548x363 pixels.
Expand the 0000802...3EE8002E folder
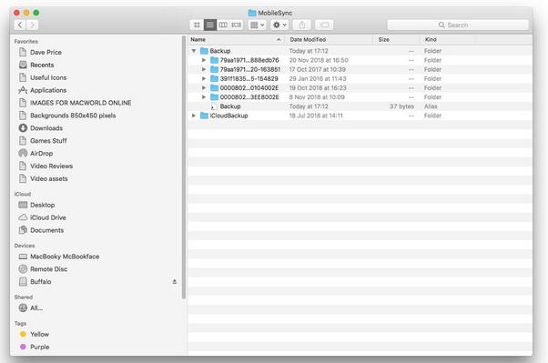pos(204,96)
